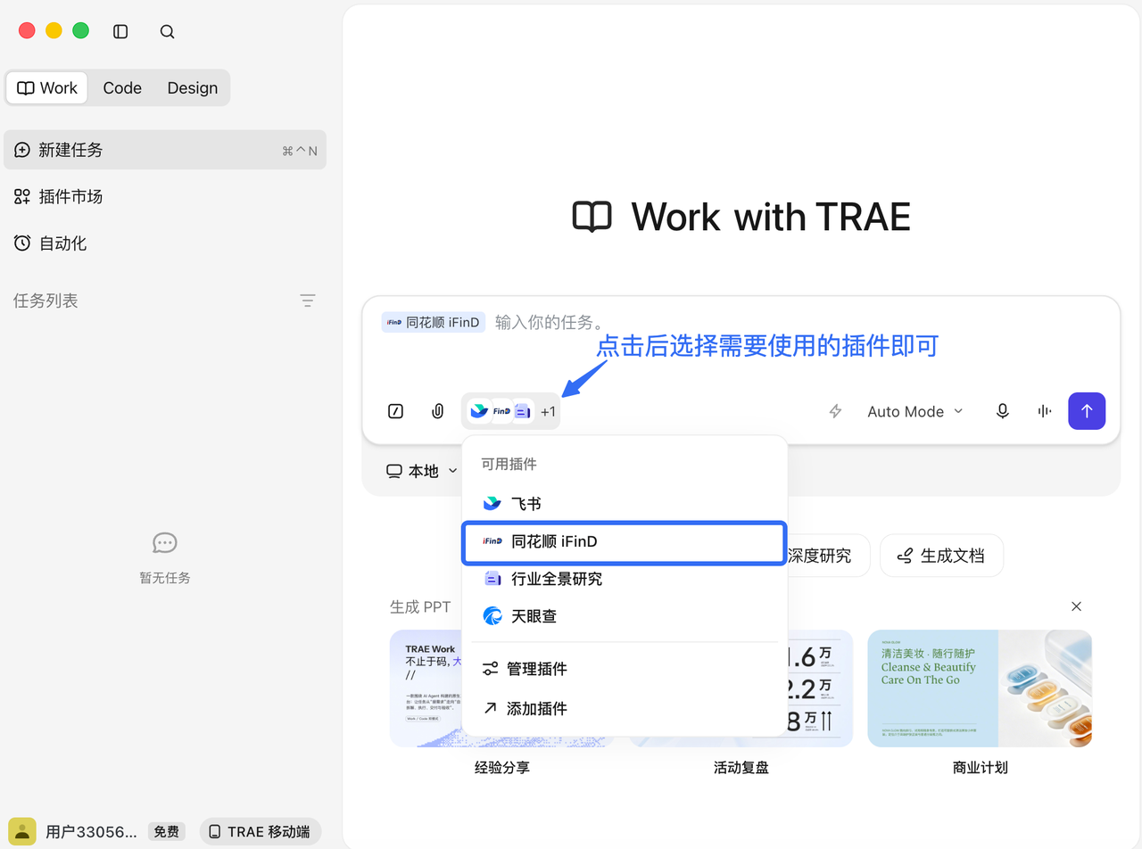Start voice input with microphone icon
This screenshot has height=849, width=1142.
(1003, 411)
